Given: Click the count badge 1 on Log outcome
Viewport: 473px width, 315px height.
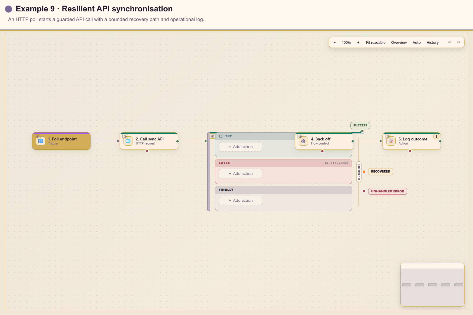Looking at the screenshot, I should 437,137.
